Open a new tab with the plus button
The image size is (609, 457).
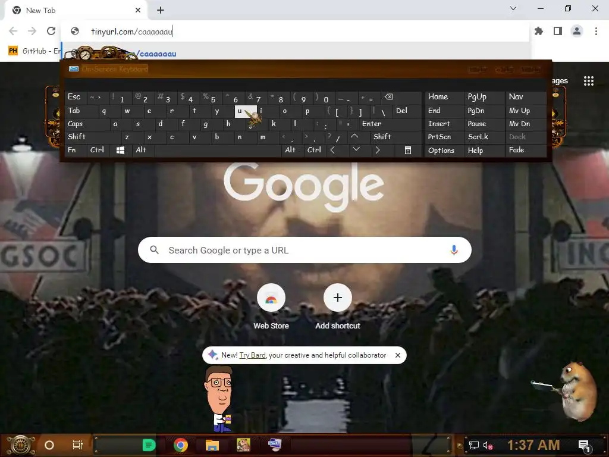click(x=161, y=11)
